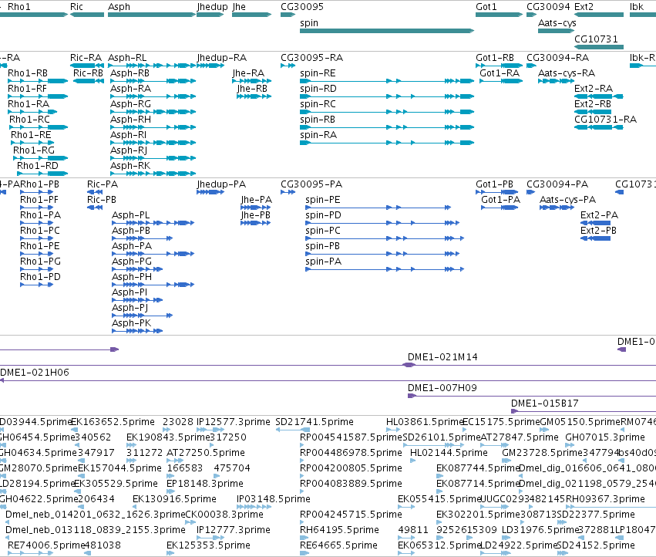Open EST IP12777.3prime
This screenshot has width=656, height=557.
coord(210,538)
